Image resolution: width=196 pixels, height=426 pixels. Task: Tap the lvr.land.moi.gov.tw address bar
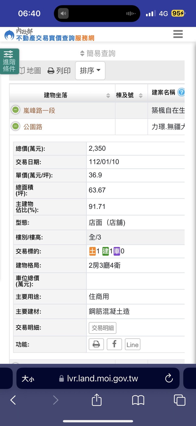pos(98,378)
